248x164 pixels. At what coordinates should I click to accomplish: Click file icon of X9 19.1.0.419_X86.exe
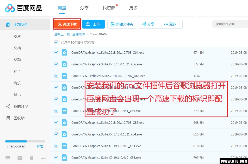64,158
